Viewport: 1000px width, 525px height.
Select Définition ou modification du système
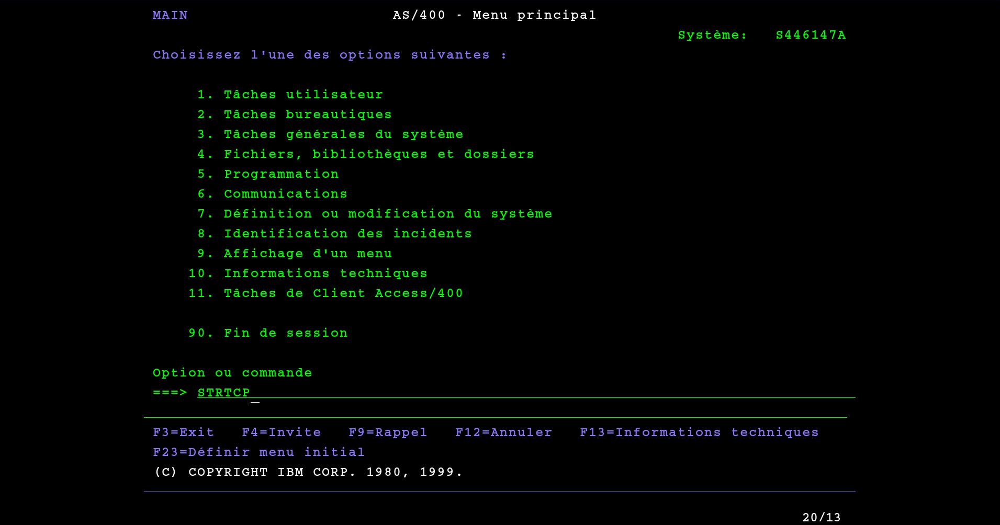388,214
